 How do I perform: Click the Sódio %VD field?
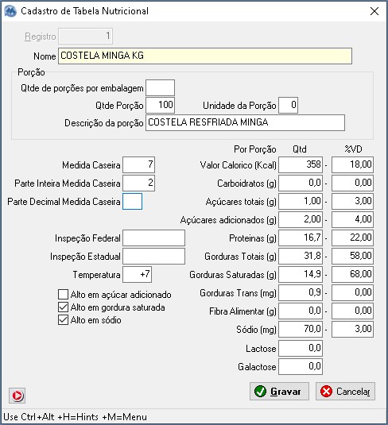pyautogui.click(x=352, y=330)
